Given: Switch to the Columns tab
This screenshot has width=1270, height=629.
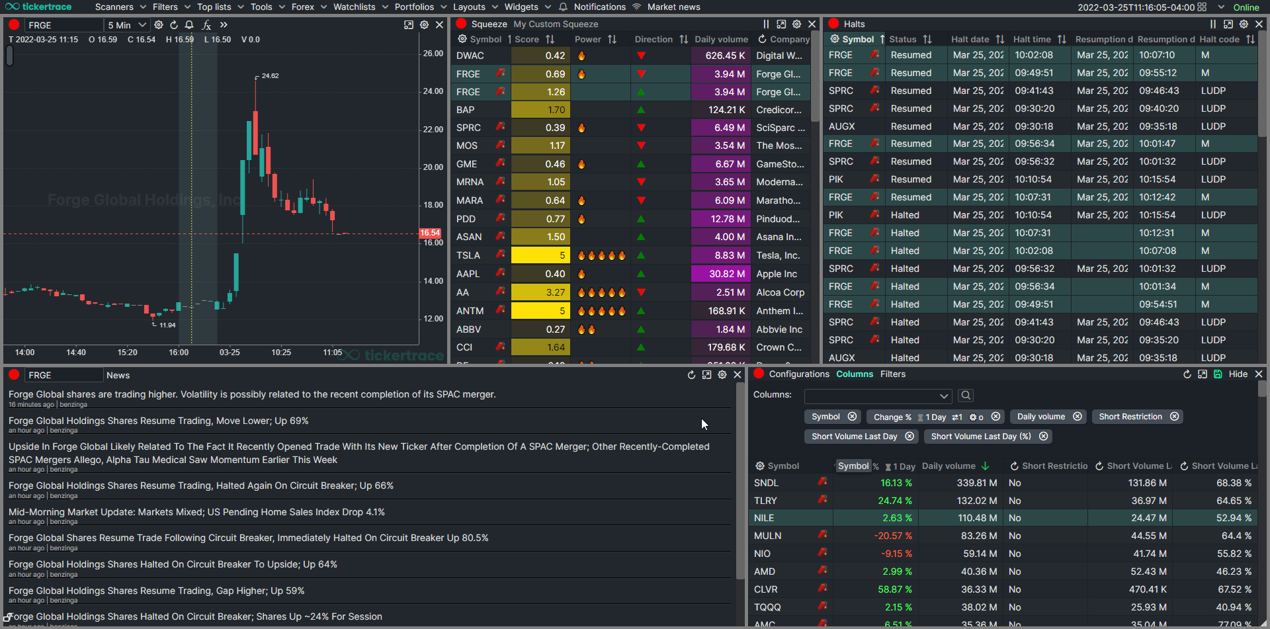Looking at the screenshot, I should (855, 374).
